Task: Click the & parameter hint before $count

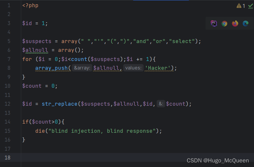Action: [x=161, y=104]
